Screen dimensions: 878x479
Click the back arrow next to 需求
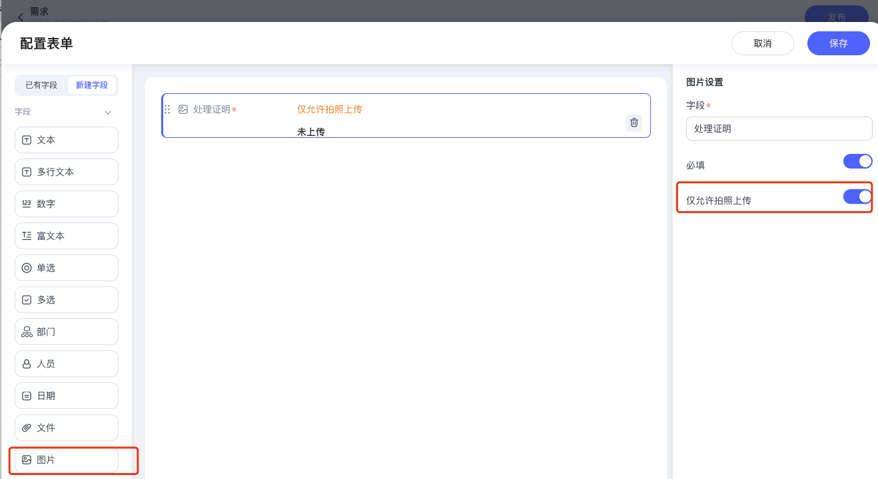coord(21,17)
